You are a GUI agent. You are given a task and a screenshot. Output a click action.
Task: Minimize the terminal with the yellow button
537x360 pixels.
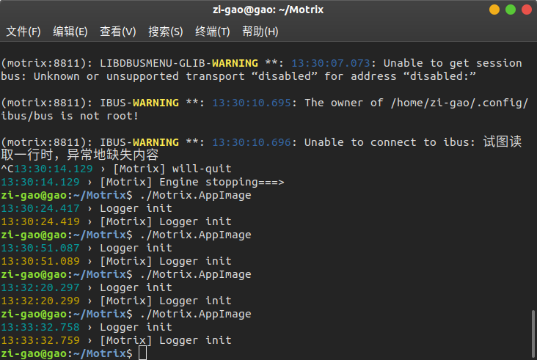pyautogui.click(x=494, y=10)
